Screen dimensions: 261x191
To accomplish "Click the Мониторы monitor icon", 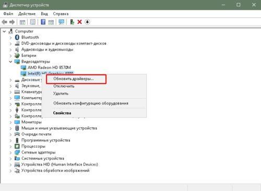I will pyautogui.click(x=17, y=122).
